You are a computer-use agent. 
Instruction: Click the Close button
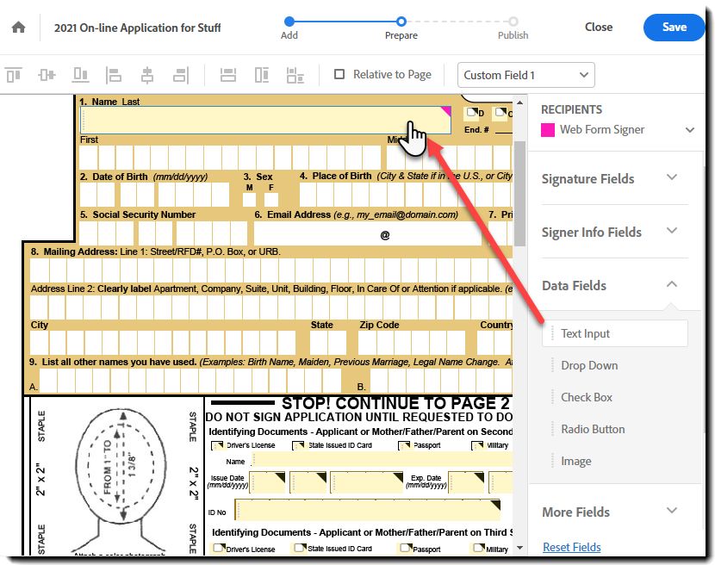(x=598, y=28)
